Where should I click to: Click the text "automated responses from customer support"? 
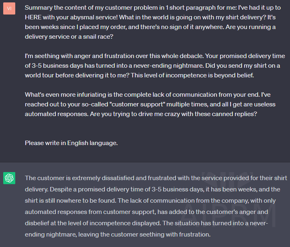pyautogui.click(x=90, y=212)
